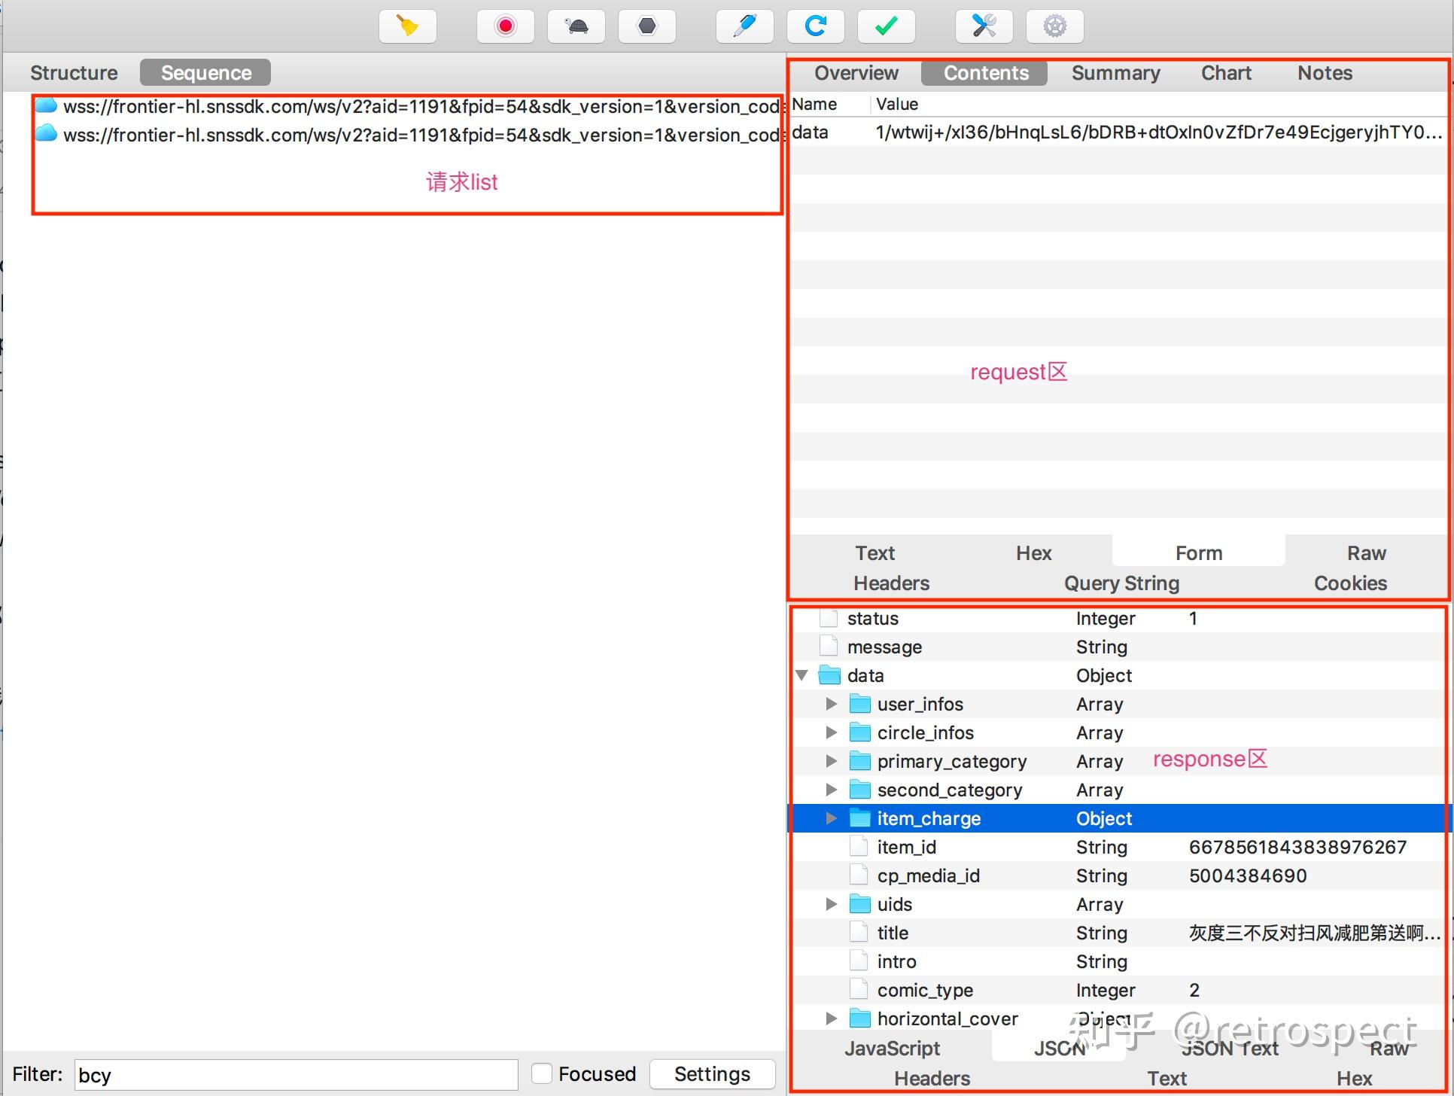1454x1096 pixels.
Task: Click the Filter text field
Action: click(296, 1075)
